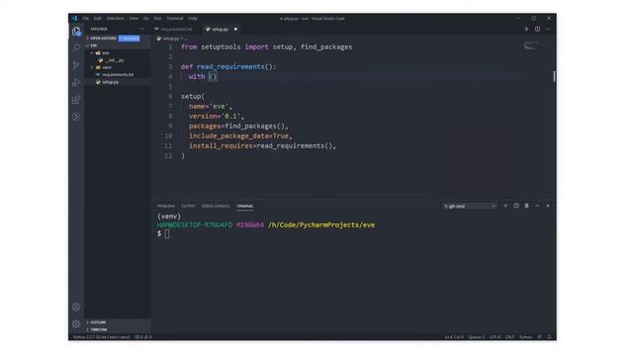Click Ln 4 Col cursor position indicator
The image size is (633, 356).
coord(454,337)
